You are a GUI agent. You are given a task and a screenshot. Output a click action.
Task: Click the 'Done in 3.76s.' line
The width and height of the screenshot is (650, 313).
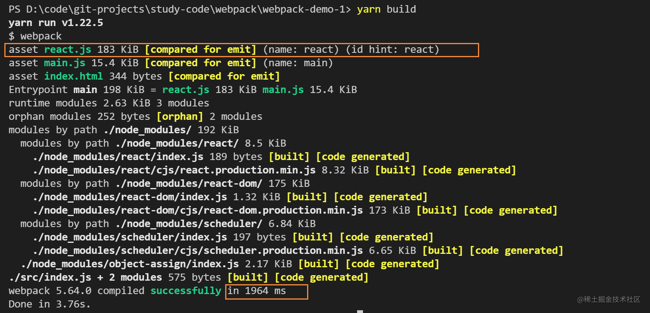coord(50,304)
